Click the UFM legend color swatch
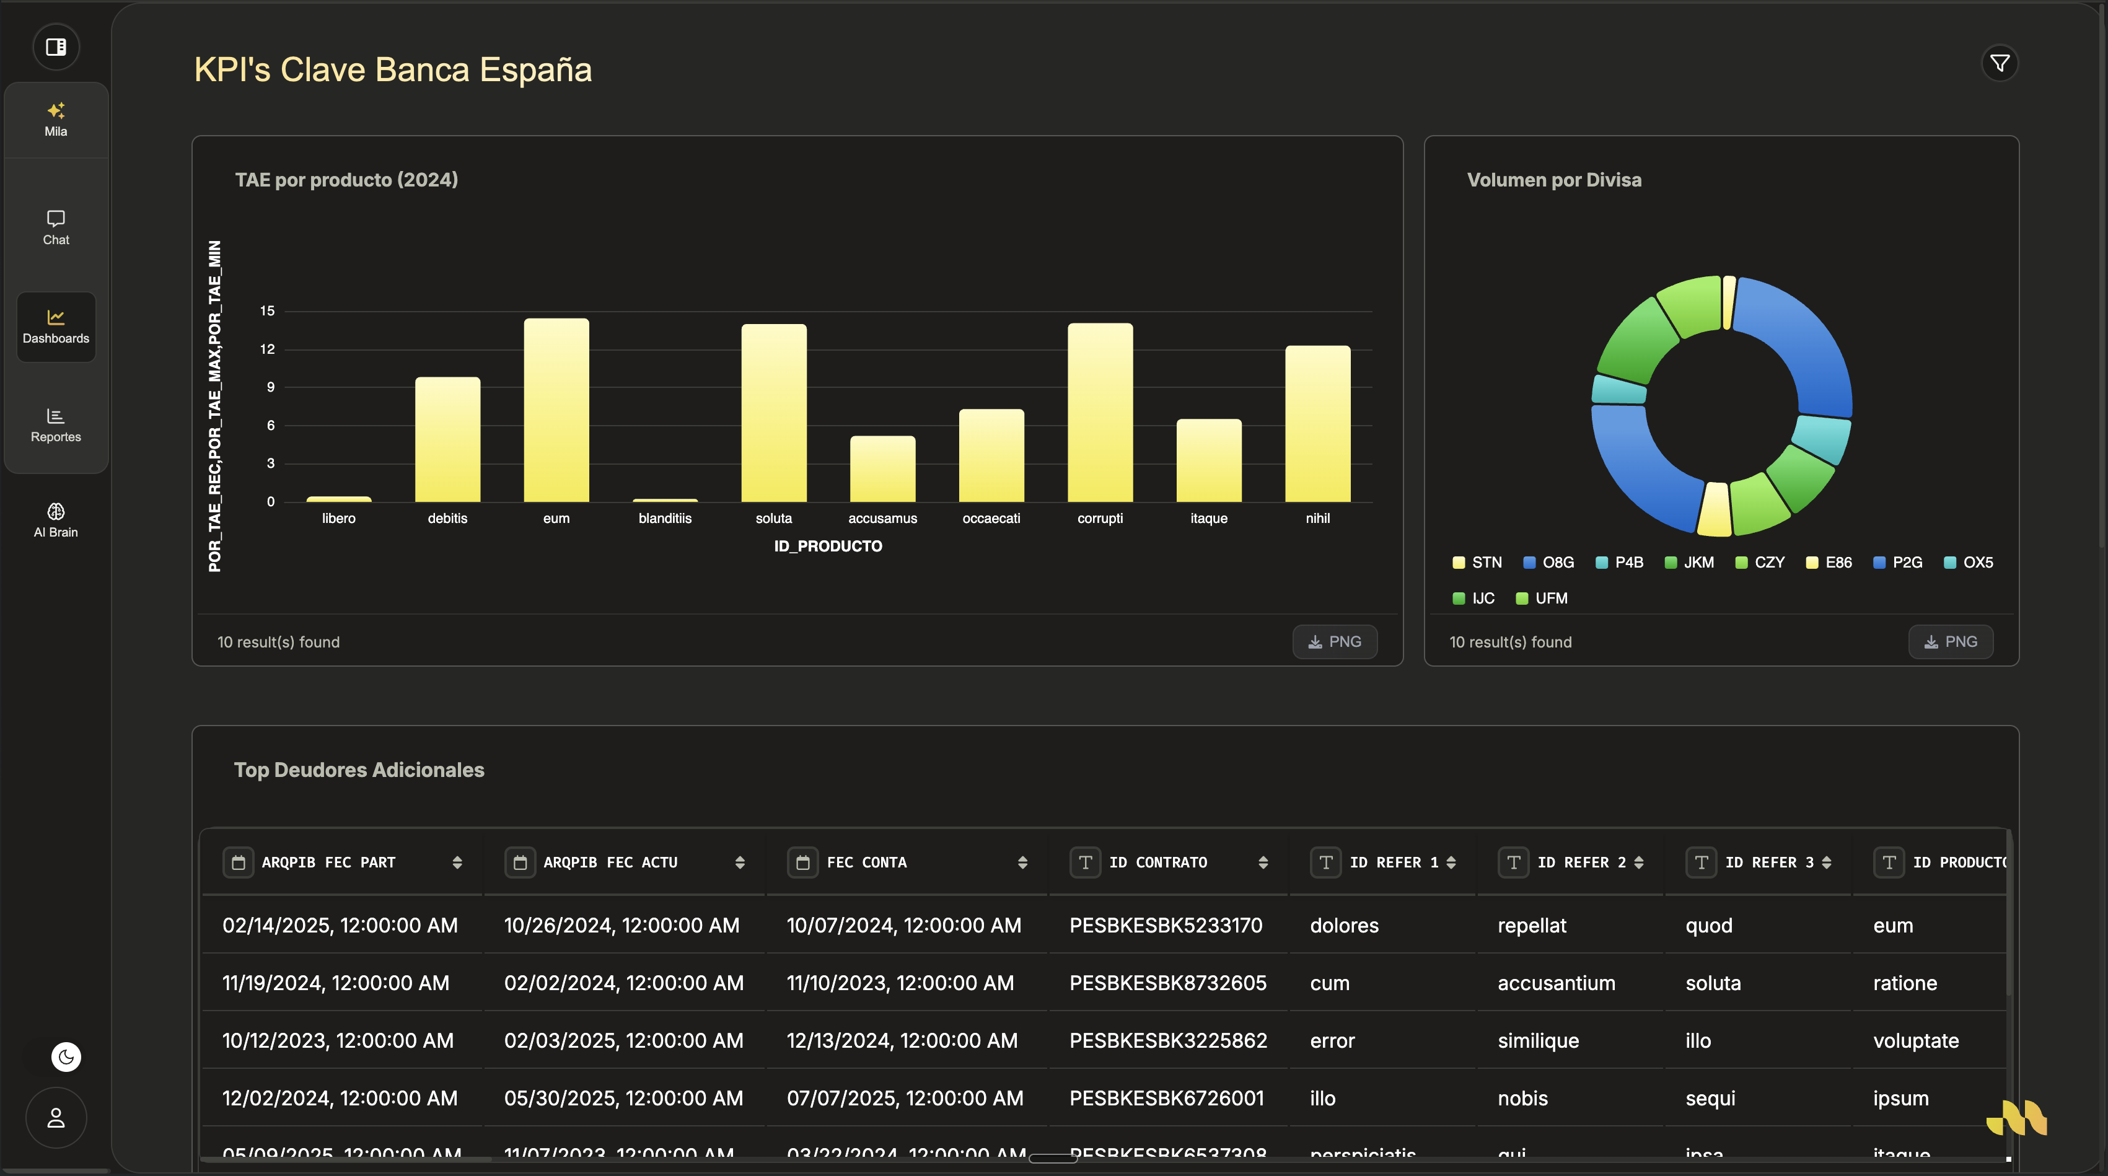This screenshot has width=2108, height=1176. click(x=1522, y=599)
